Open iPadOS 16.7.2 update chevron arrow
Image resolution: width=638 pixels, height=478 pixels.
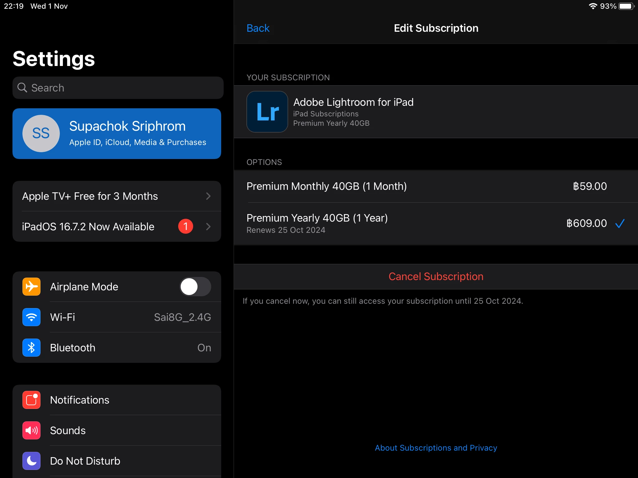click(208, 227)
